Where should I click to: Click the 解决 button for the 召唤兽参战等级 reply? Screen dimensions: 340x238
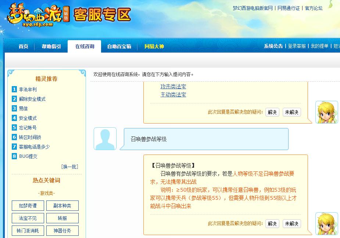pos(272,223)
